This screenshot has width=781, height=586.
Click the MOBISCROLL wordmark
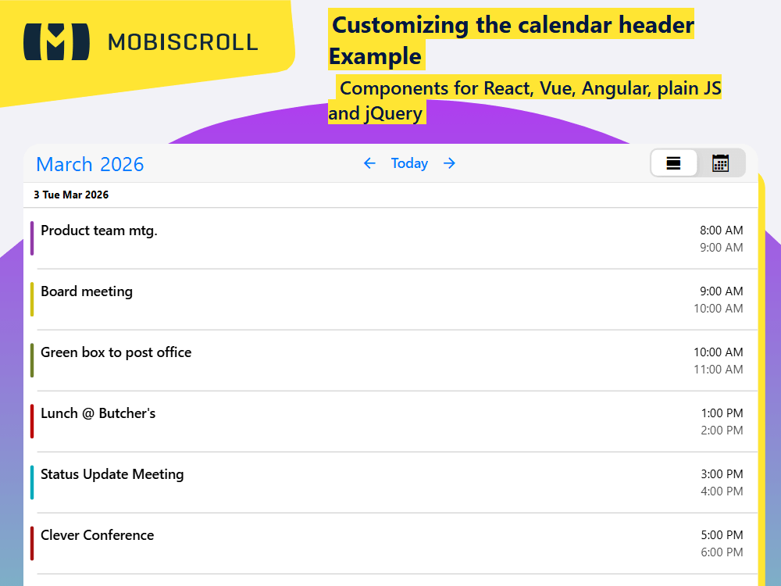[183, 42]
